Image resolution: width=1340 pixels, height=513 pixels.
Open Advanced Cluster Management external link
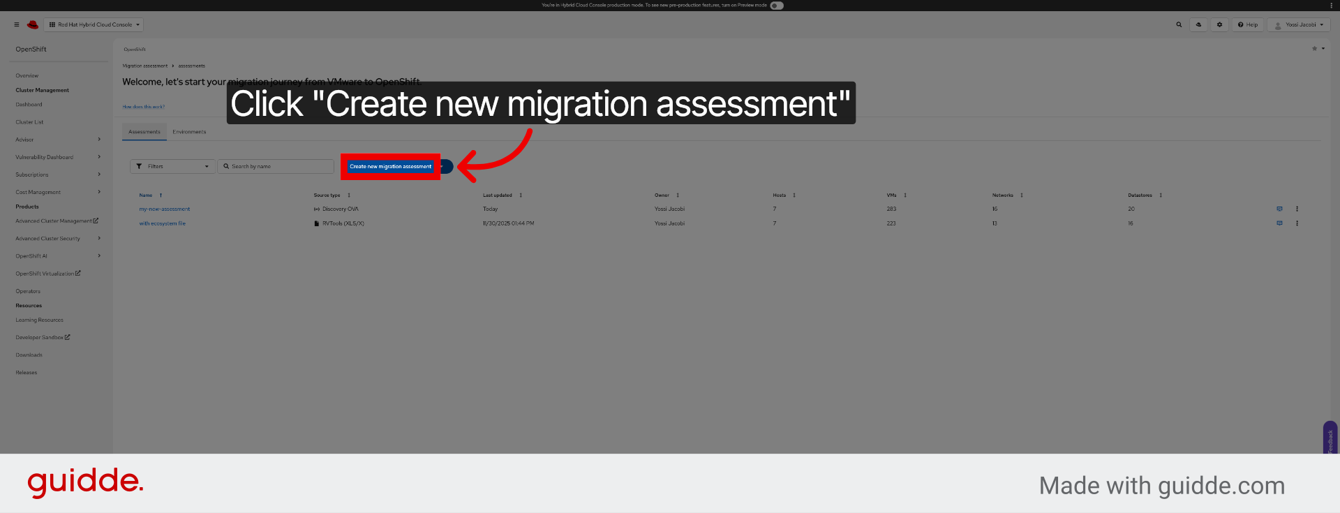57,221
